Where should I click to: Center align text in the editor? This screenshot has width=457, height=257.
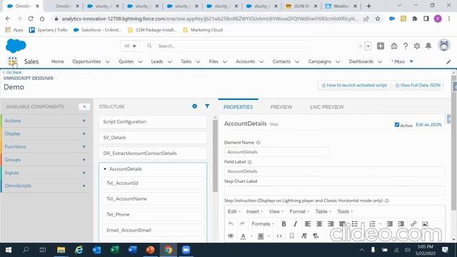tap(319, 223)
